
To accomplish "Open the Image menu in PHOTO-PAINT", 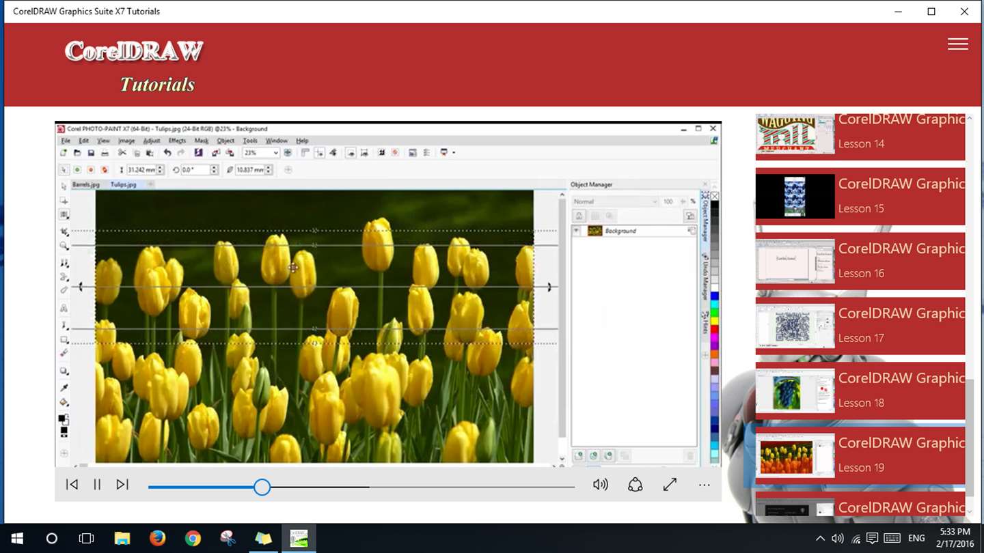I will click(126, 141).
